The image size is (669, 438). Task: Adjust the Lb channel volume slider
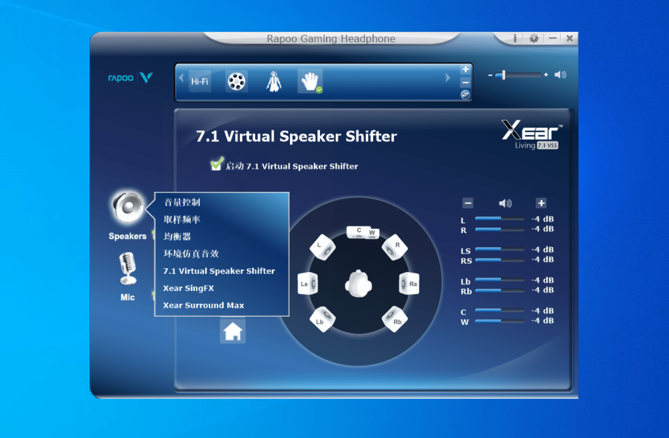[x=499, y=279]
